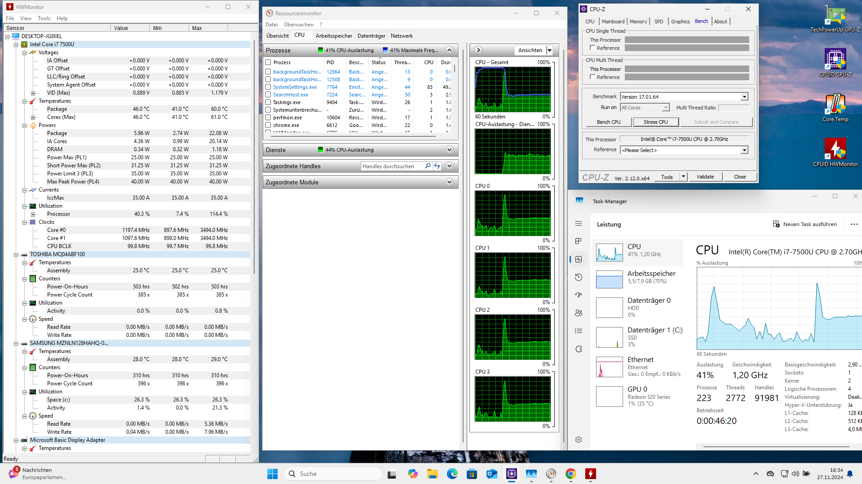
Task: Click Task Manager horizontal scrollbar
Action: tap(776, 447)
